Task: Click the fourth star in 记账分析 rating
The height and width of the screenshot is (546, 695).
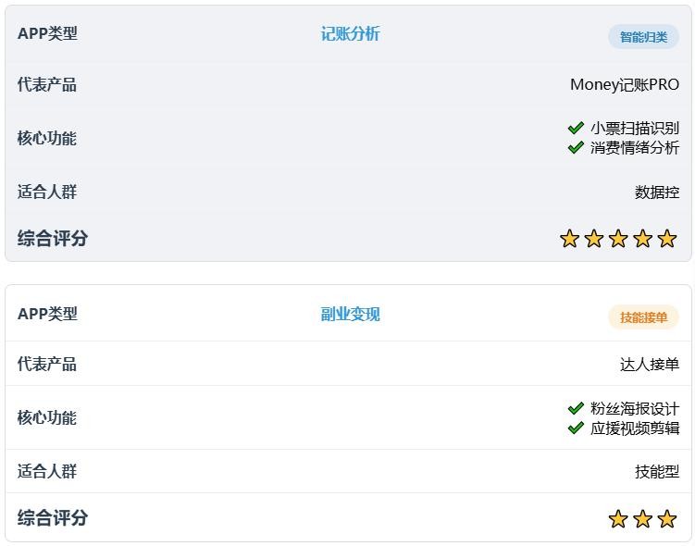Action: coord(643,239)
